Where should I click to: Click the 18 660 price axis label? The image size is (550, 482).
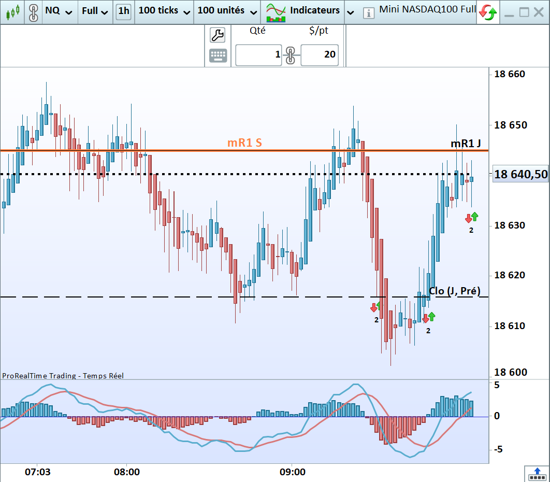(x=509, y=74)
